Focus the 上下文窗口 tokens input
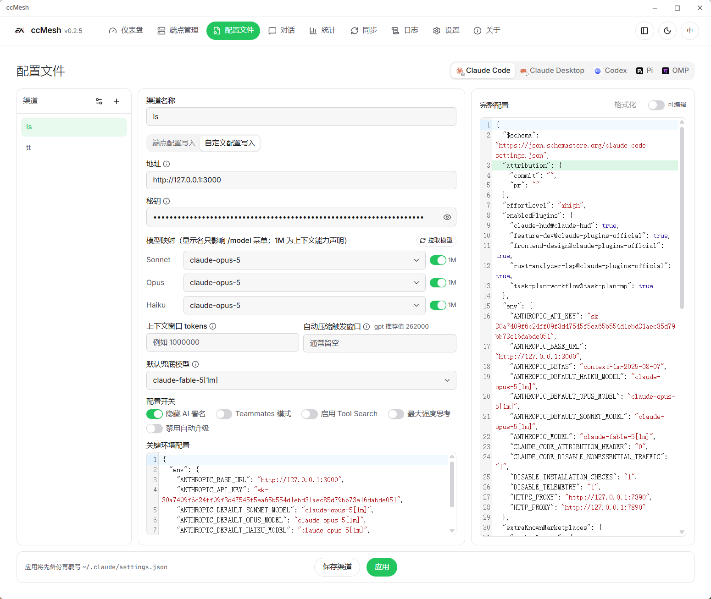 (x=222, y=343)
